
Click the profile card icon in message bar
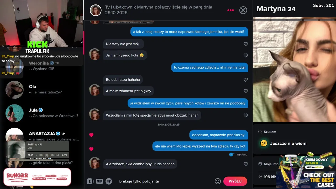click(x=90, y=181)
